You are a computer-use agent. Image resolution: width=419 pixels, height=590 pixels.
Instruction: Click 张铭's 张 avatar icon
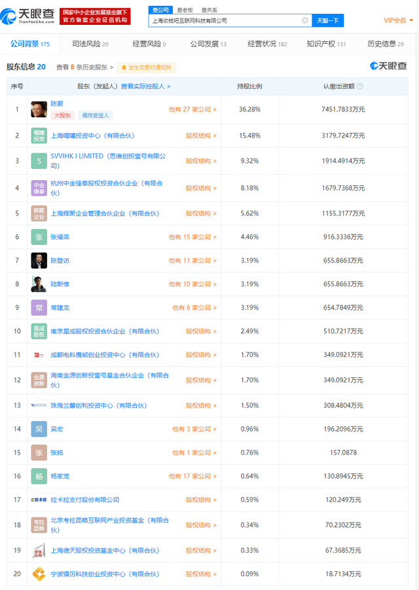[39, 452]
